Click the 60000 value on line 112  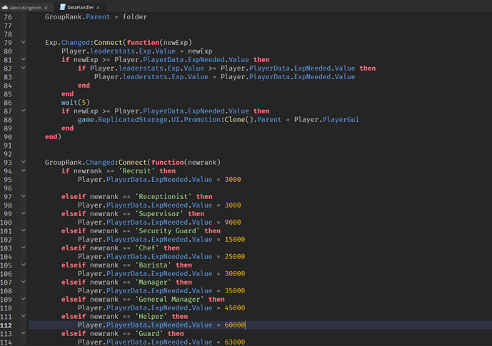point(234,325)
